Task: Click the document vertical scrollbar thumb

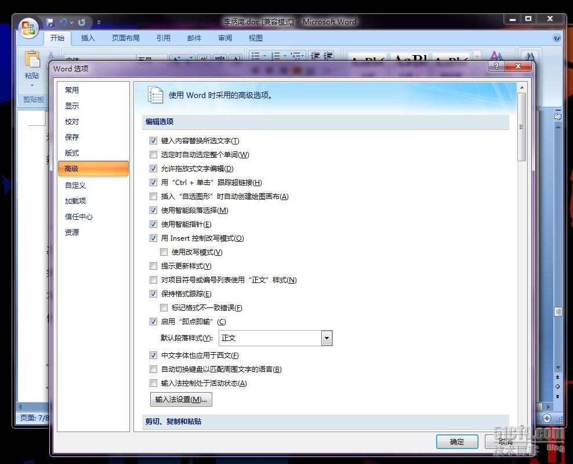Action: [558, 312]
